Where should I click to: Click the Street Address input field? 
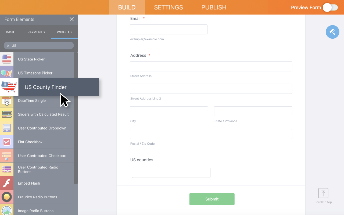click(x=211, y=66)
